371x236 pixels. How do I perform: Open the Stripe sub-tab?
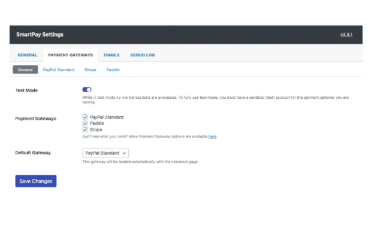91,69
